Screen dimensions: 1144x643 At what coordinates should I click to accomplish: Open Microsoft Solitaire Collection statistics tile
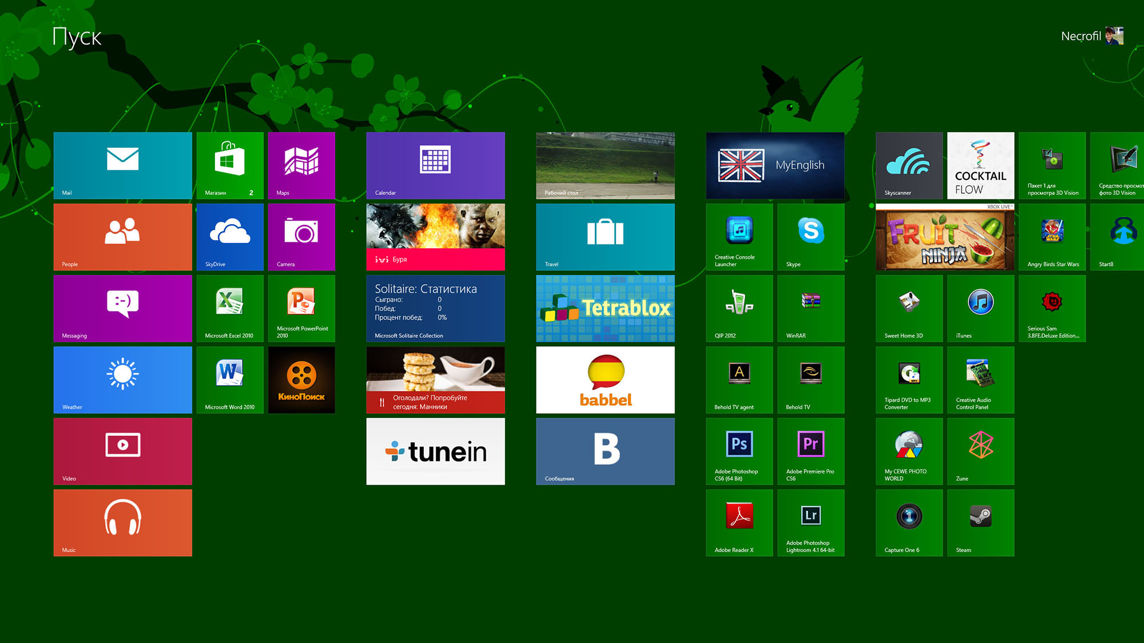(435, 308)
